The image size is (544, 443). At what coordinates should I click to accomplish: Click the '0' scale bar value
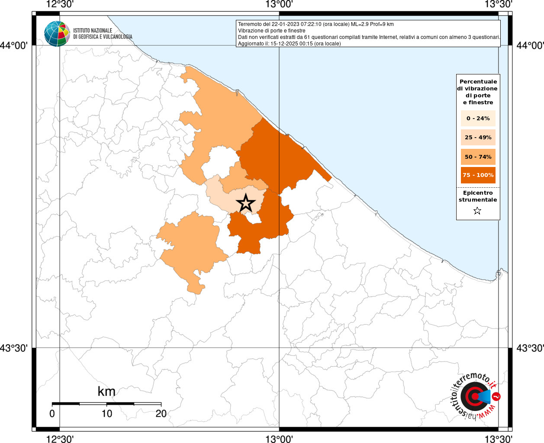click(x=52, y=414)
